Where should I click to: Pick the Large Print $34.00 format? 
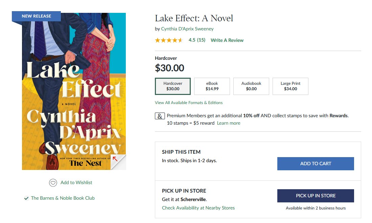click(290, 86)
